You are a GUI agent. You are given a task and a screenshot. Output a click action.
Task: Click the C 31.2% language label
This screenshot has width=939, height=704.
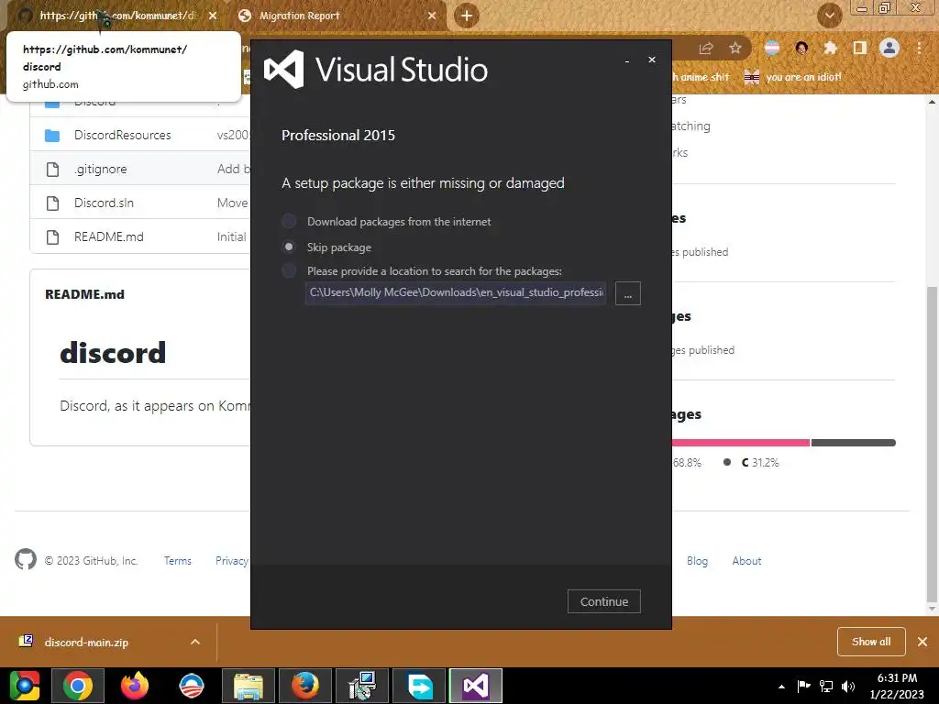point(760,462)
